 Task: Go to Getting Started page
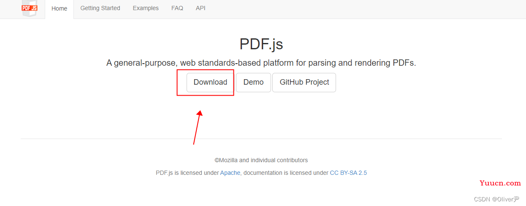100,8
